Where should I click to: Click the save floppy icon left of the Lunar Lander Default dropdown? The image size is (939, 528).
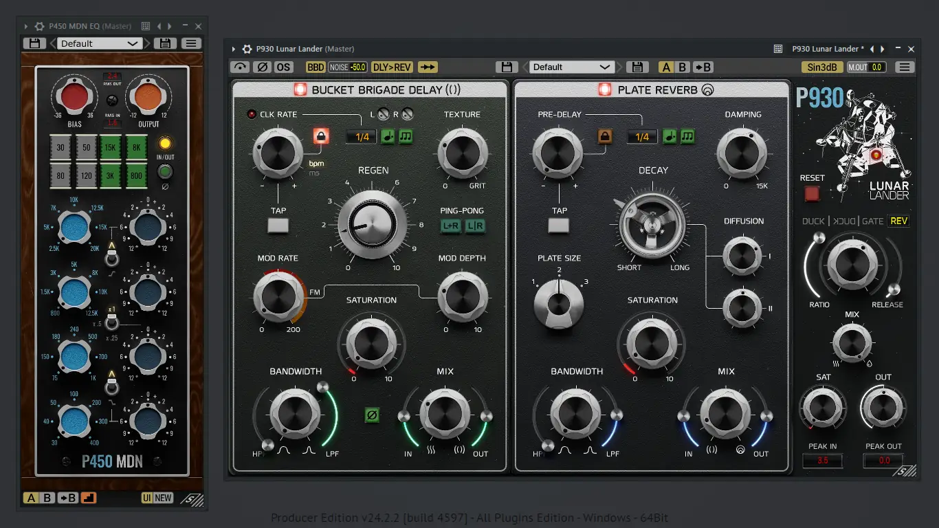pos(506,67)
